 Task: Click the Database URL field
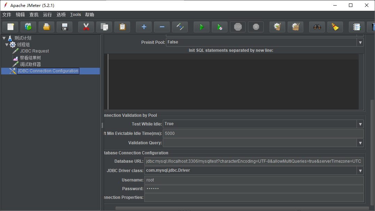click(x=254, y=161)
